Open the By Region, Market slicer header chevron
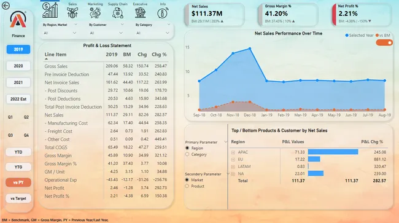Screen dimensions: 399x223 point(76,25)
